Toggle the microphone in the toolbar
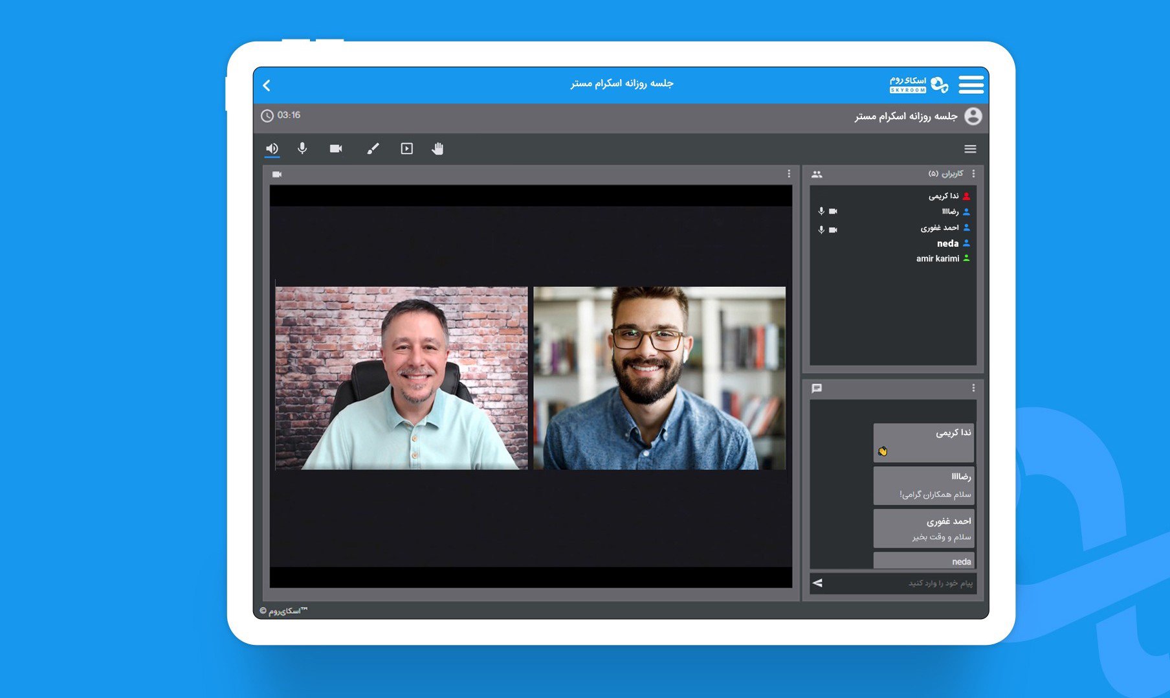The width and height of the screenshot is (1170, 698). click(302, 149)
